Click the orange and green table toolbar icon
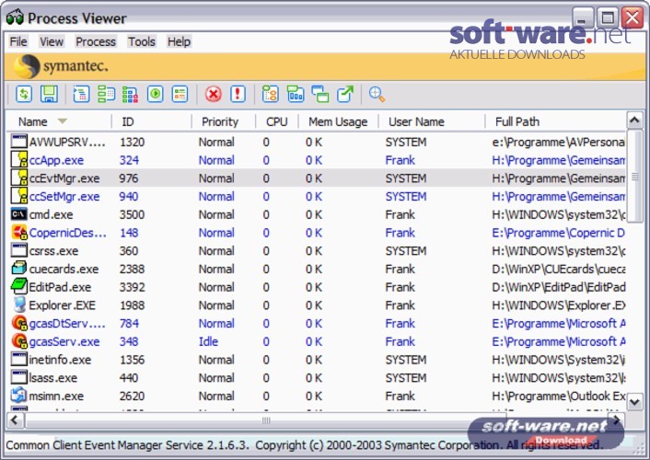Screen dimensions: 650x460 [180, 94]
